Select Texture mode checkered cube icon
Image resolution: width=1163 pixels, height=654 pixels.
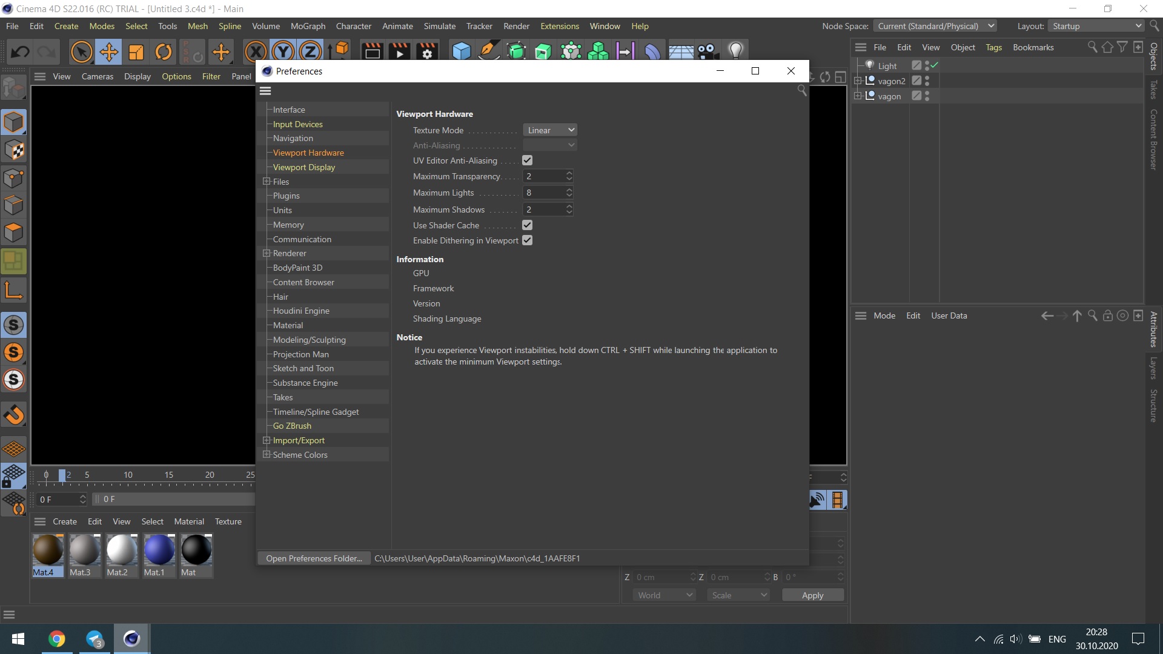coord(13,150)
